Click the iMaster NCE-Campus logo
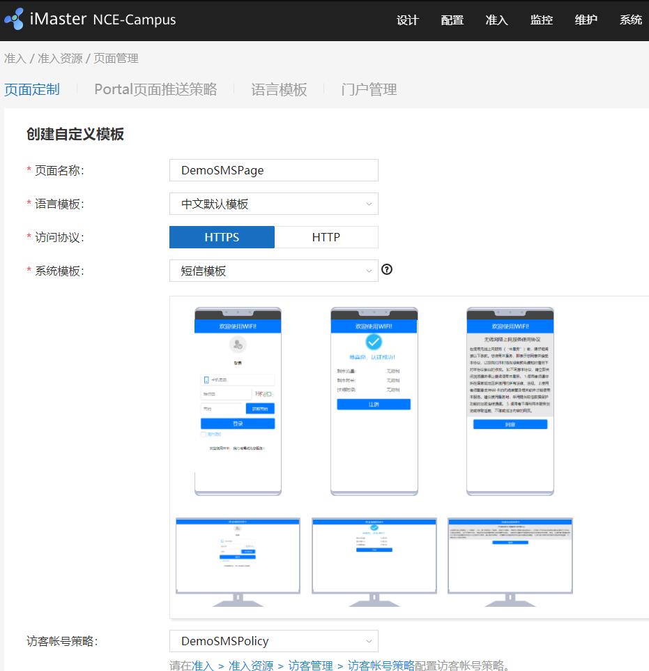The height and width of the screenshot is (671, 649). click(91, 19)
